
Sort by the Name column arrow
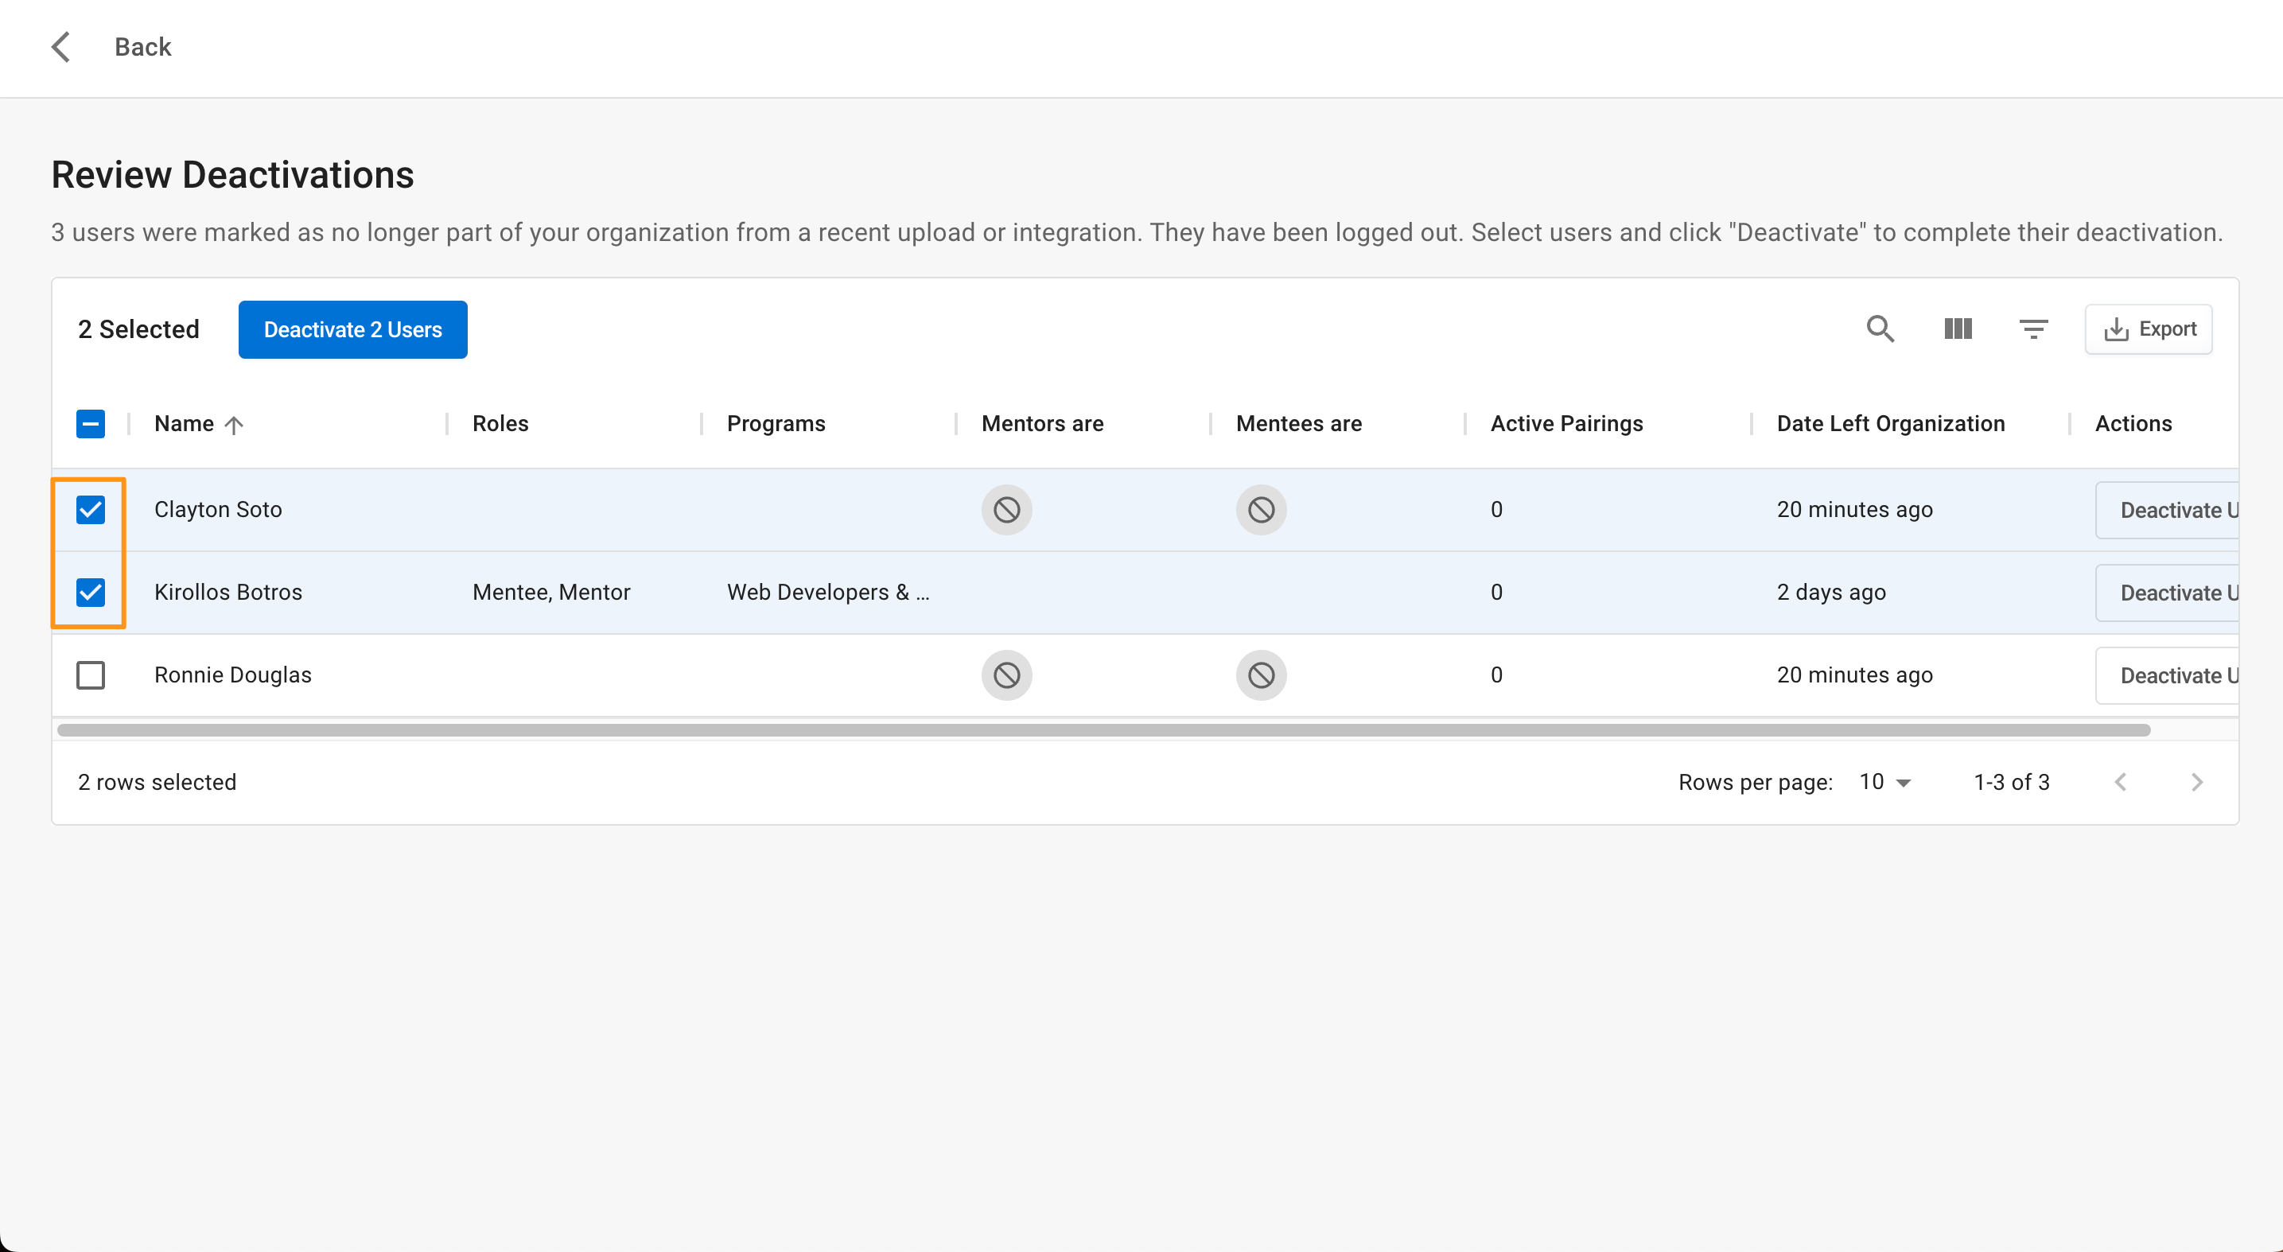click(234, 425)
